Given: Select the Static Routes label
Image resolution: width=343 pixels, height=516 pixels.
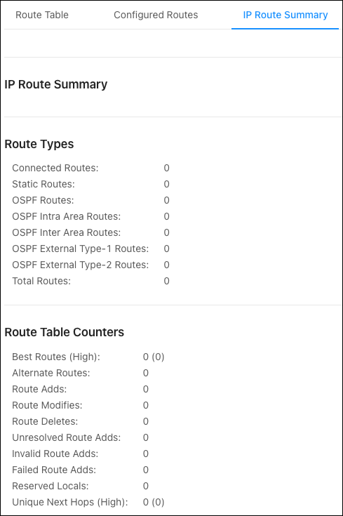Looking at the screenshot, I should pos(43,184).
